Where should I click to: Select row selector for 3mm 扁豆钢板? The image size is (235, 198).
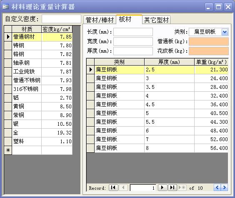[x=90, y=78]
